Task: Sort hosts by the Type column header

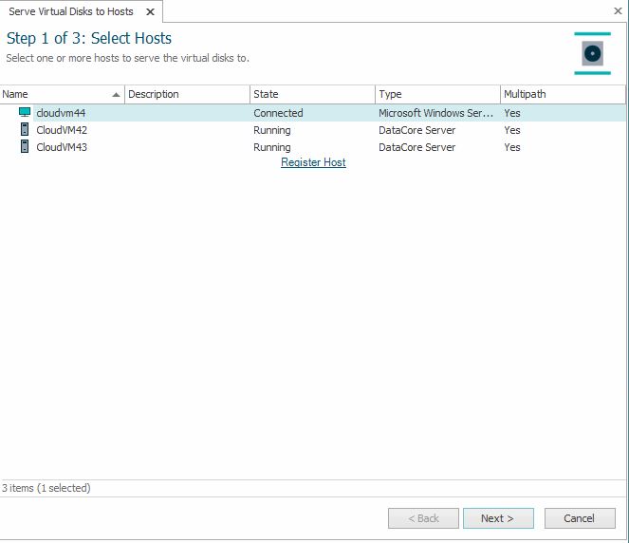Action: click(391, 94)
